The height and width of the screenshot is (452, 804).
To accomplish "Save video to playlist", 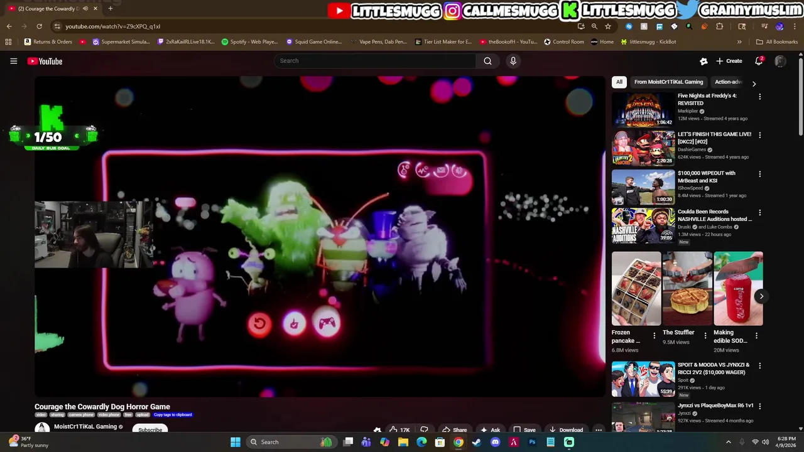I will (524, 430).
